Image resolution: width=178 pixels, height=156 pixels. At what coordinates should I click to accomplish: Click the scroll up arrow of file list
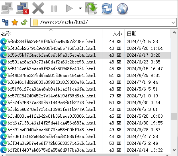tap(174, 33)
